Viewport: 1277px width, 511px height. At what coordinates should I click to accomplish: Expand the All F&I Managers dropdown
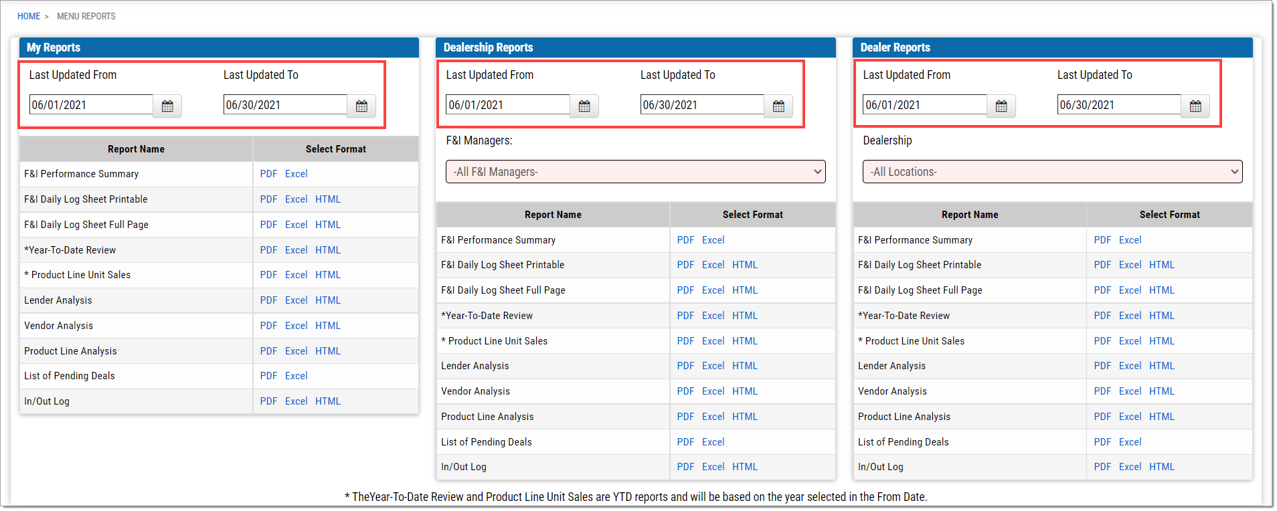(x=635, y=172)
